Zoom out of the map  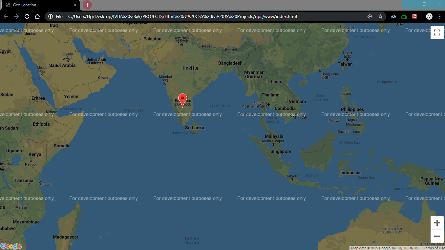tap(437, 236)
